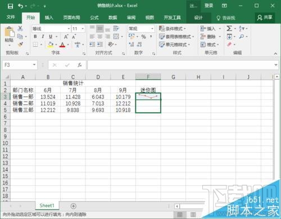
Task: Click the 告诉我 search box
Action: [x=226, y=18]
